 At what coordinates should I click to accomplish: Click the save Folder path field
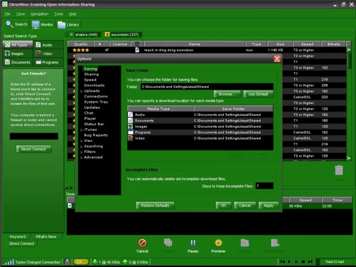[207, 86]
